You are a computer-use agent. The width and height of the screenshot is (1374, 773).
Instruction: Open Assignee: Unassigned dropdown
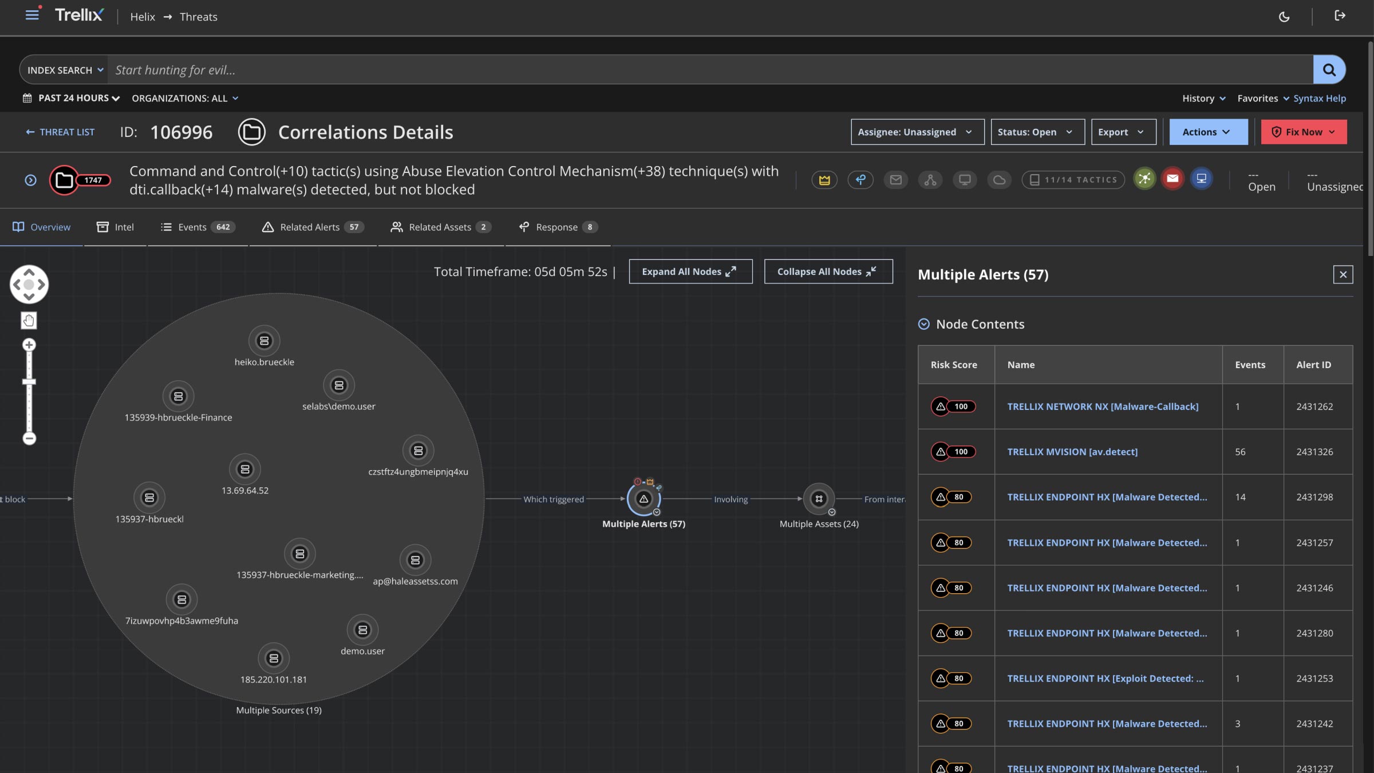pos(917,132)
